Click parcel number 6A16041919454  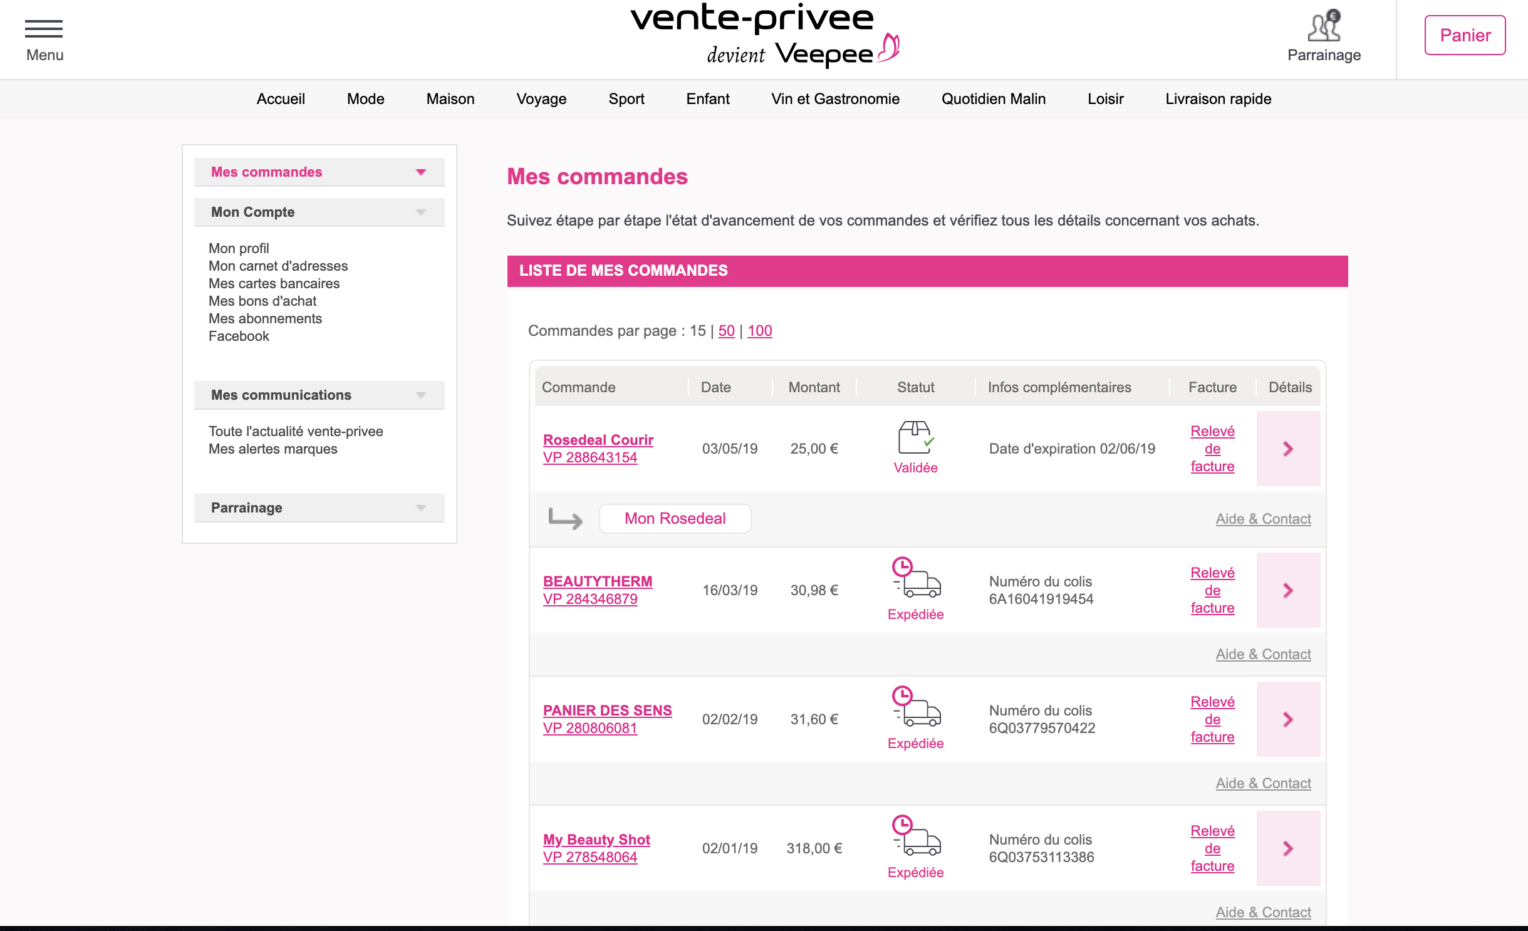pyautogui.click(x=1041, y=599)
